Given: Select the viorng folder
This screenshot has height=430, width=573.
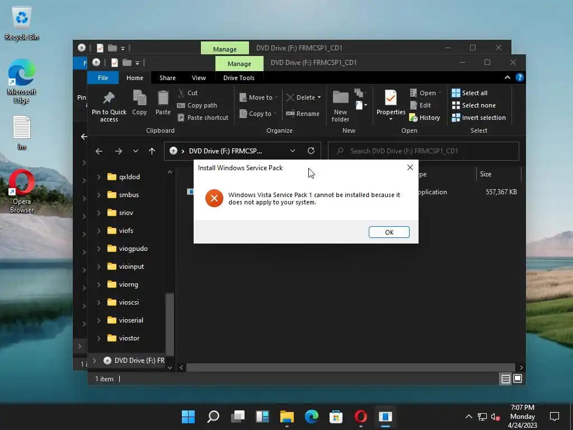Looking at the screenshot, I should (123, 284).
